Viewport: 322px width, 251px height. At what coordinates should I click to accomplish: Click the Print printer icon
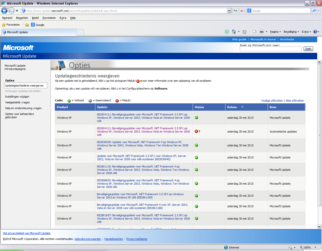coord(262,32)
